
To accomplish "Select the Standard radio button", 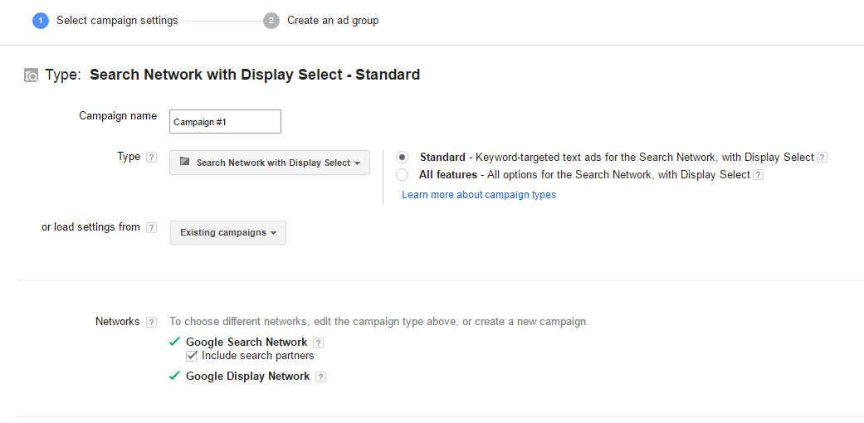I will pos(403,157).
